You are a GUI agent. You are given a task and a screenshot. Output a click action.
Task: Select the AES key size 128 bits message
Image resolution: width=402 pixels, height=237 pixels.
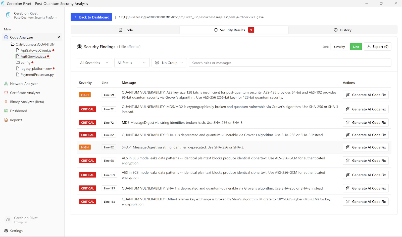tap(229, 95)
